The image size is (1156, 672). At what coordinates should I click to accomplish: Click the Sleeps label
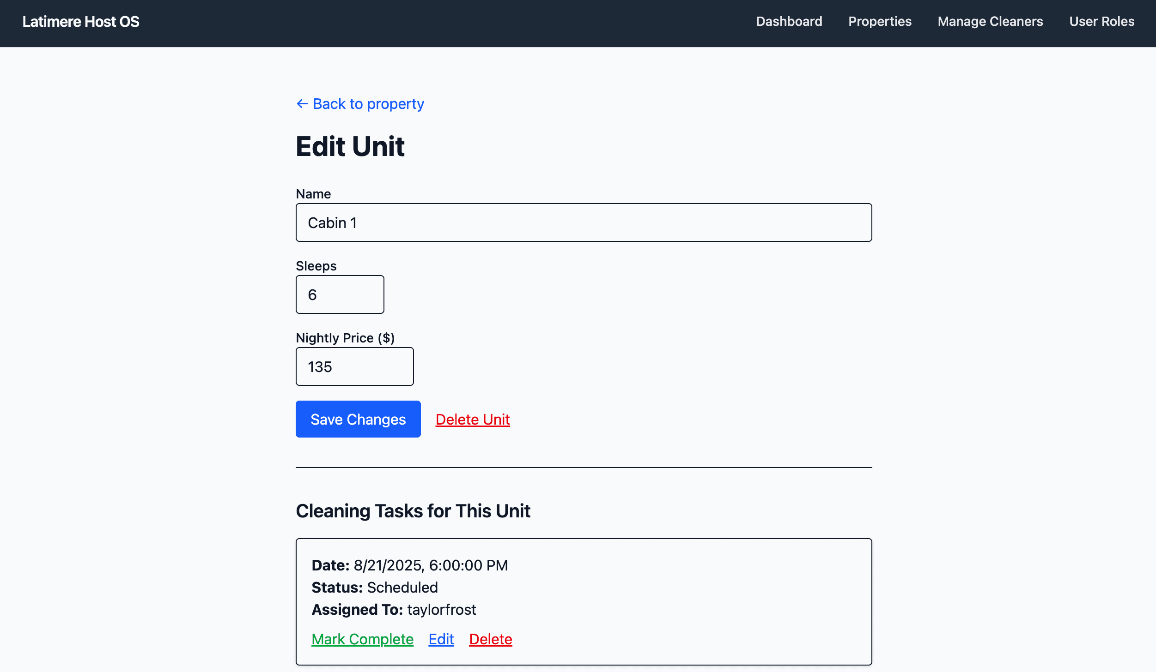point(316,266)
